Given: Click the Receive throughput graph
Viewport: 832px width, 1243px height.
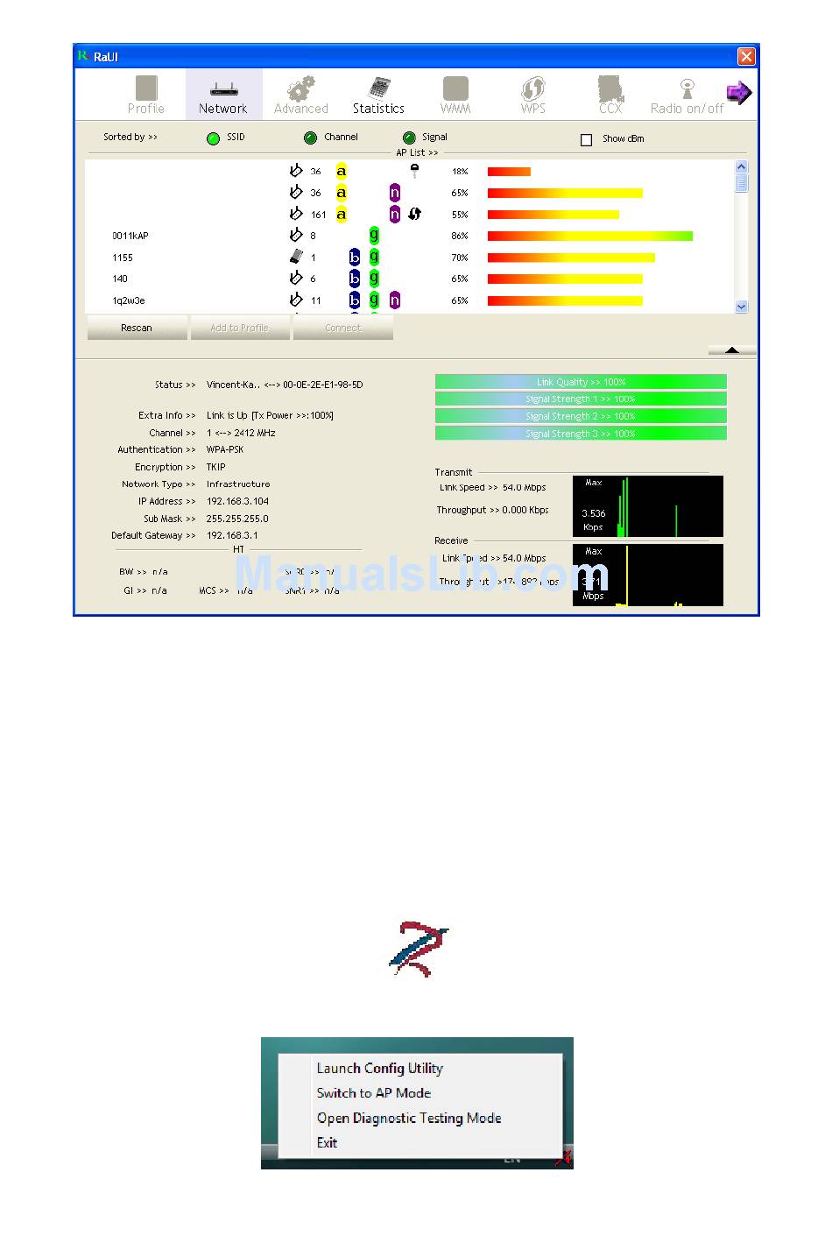Looking at the screenshot, I should point(648,575).
